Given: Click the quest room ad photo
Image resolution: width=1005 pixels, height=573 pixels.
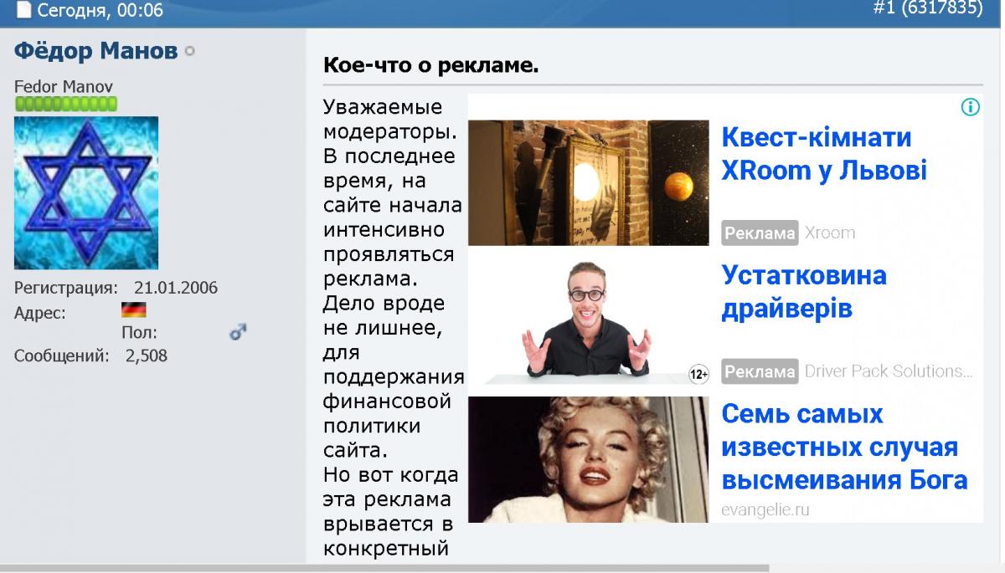Looking at the screenshot, I should (588, 182).
